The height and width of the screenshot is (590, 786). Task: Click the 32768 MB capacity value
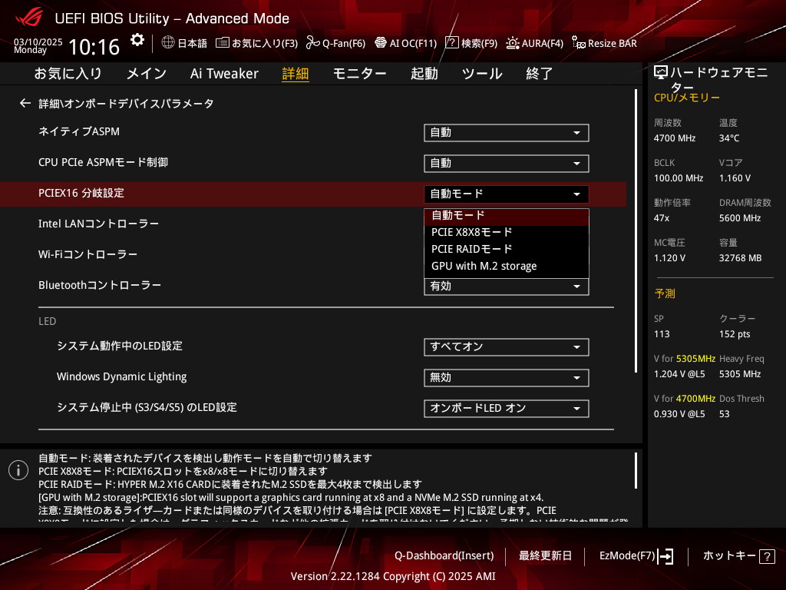pyautogui.click(x=741, y=258)
